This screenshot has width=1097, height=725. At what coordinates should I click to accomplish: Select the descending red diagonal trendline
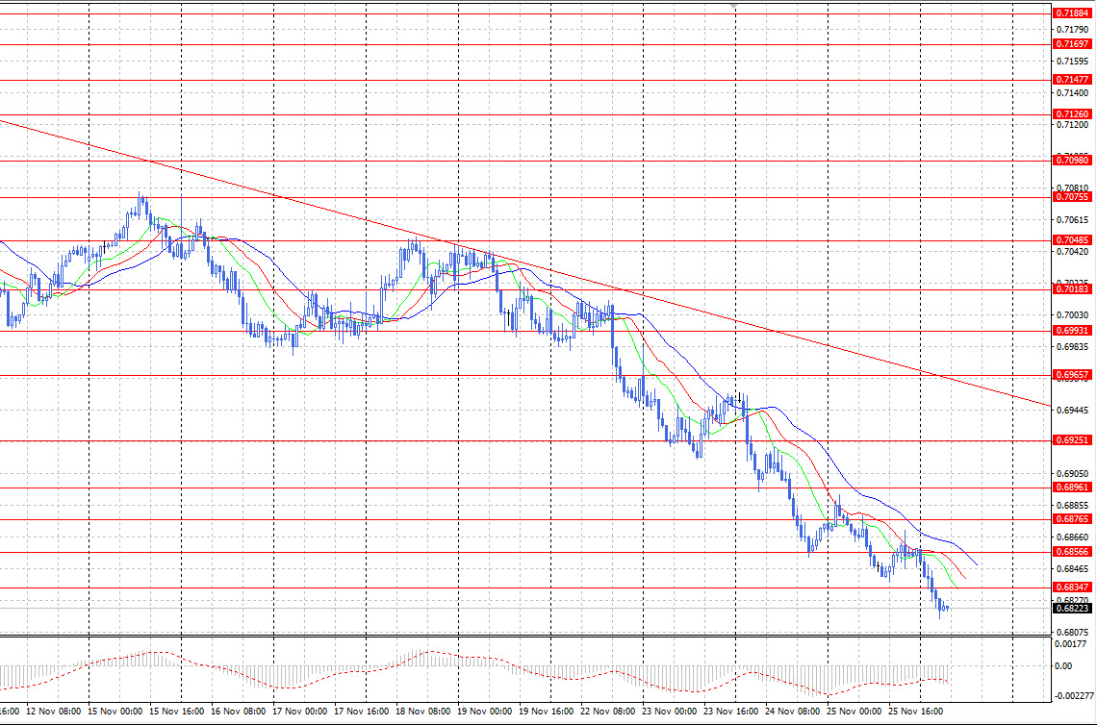524,262
